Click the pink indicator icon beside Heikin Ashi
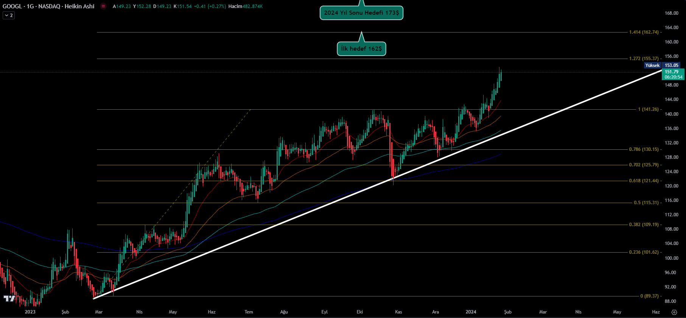The image size is (686, 318). pyautogui.click(x=103, y=6)
